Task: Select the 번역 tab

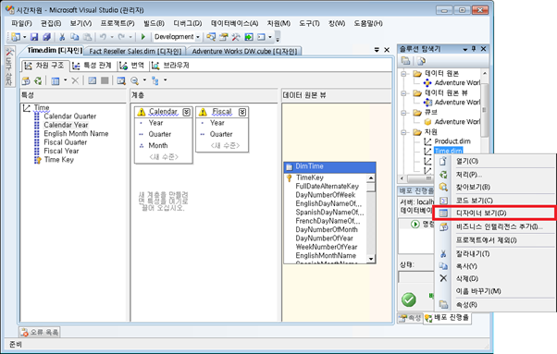Action: coord(131,66)
